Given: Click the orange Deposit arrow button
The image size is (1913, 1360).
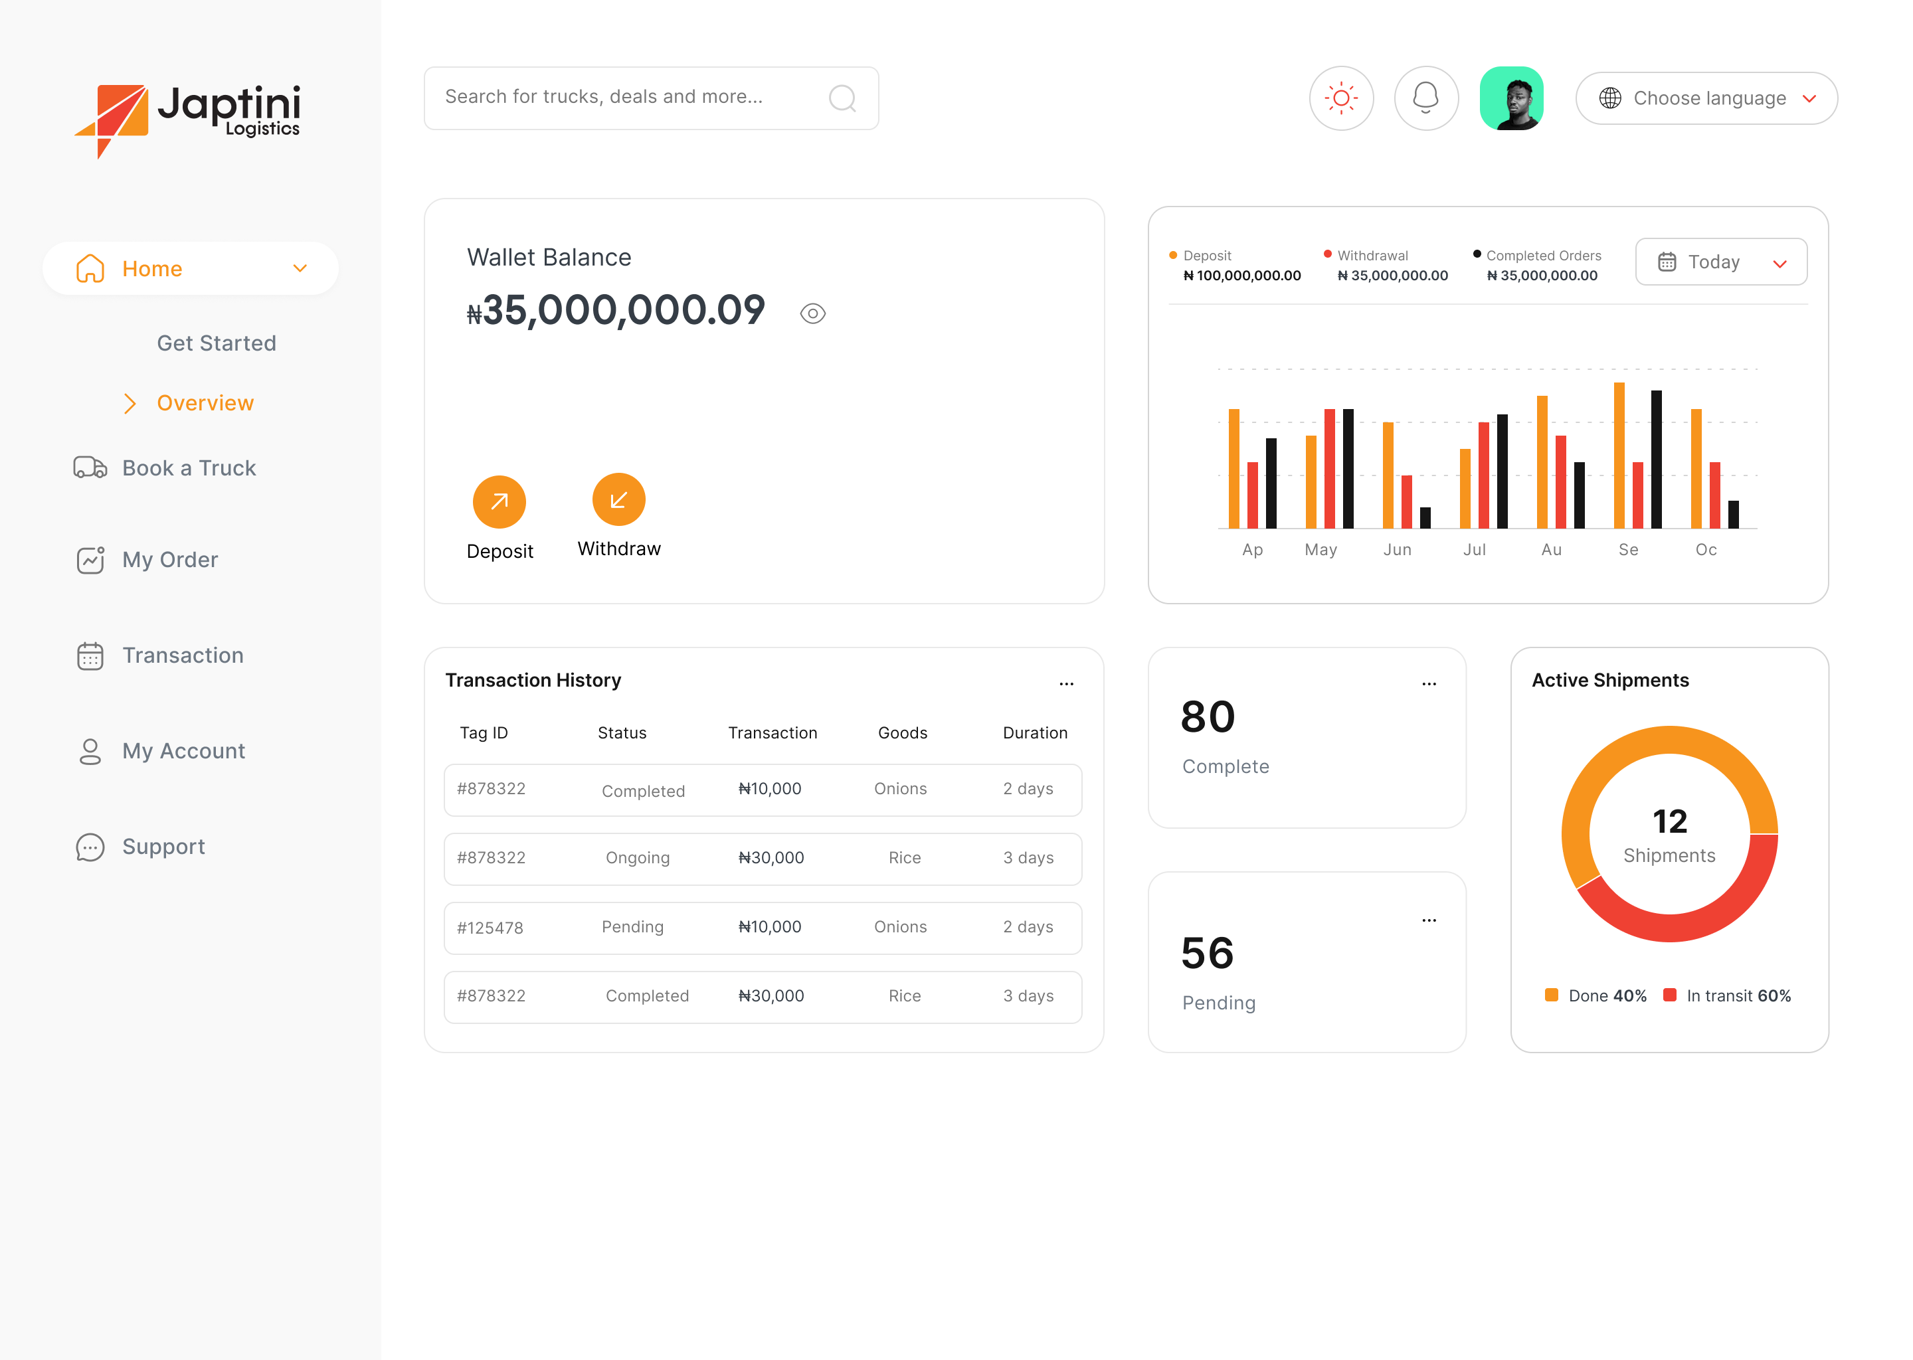Looking at the screenshot, I should coord(500,501).
